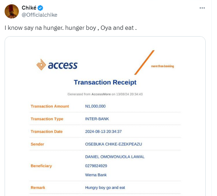Click the Wema Bank text
The image size is (217, 196).
click(x=96, y=175)
